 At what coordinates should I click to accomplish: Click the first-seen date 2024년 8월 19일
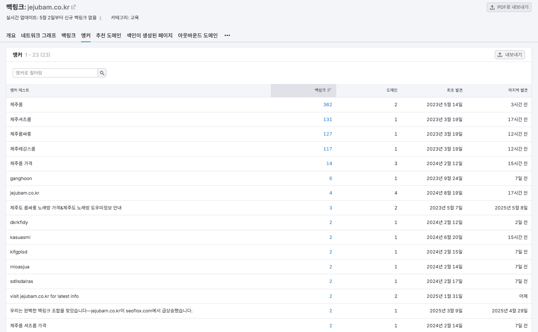tap(445, 193)
